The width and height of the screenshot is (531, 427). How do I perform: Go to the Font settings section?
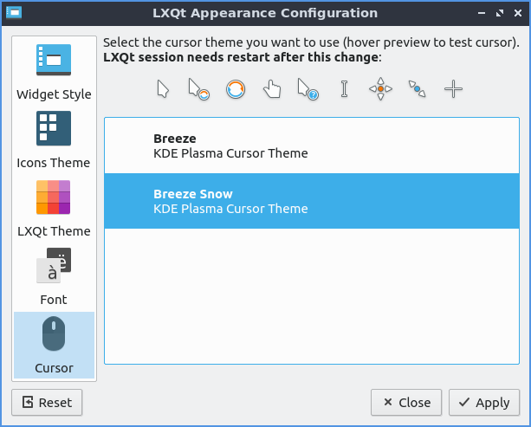coord(54,277)
